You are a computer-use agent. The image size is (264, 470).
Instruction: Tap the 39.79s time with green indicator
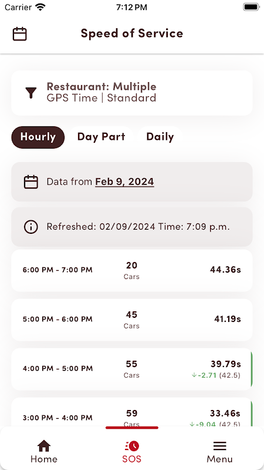click(x=225, y=364)
